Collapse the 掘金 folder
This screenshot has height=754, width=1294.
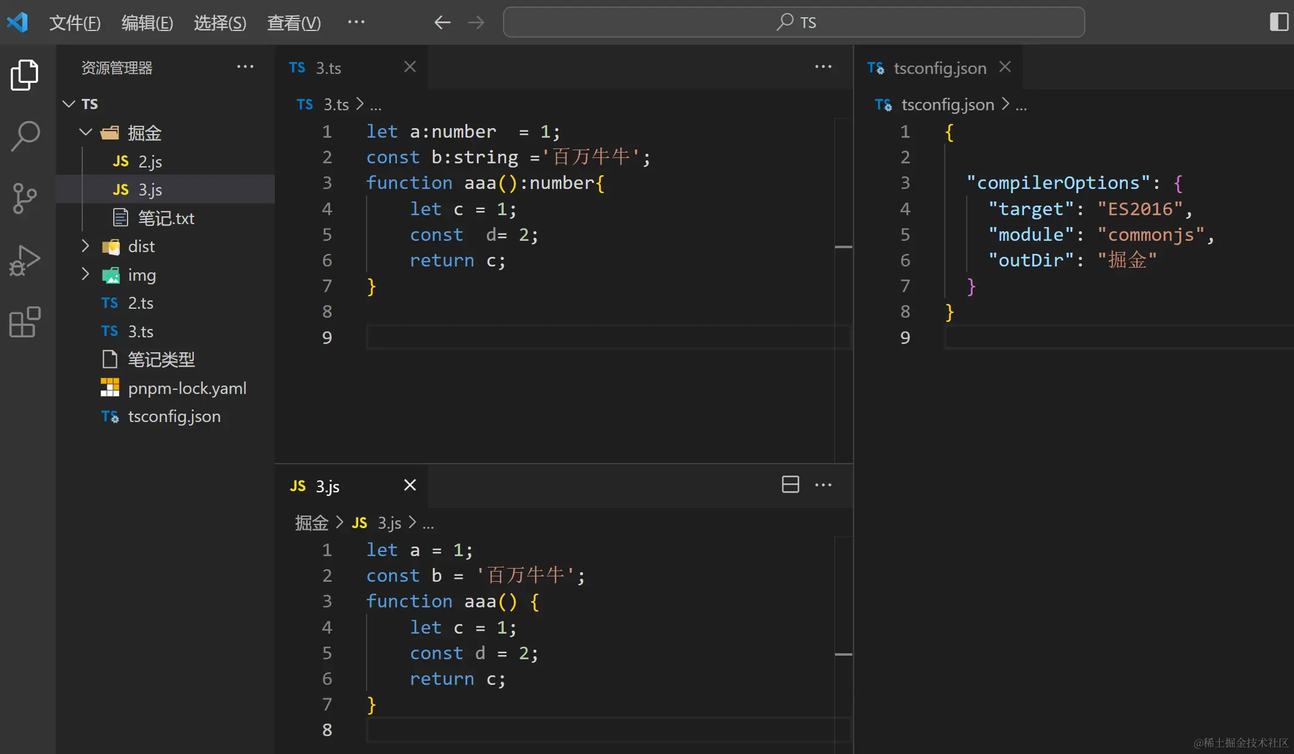click(85, 132)
